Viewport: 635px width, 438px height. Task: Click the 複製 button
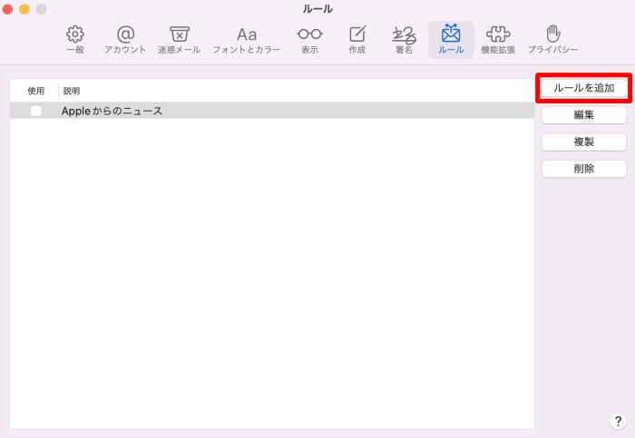(583, 142)
